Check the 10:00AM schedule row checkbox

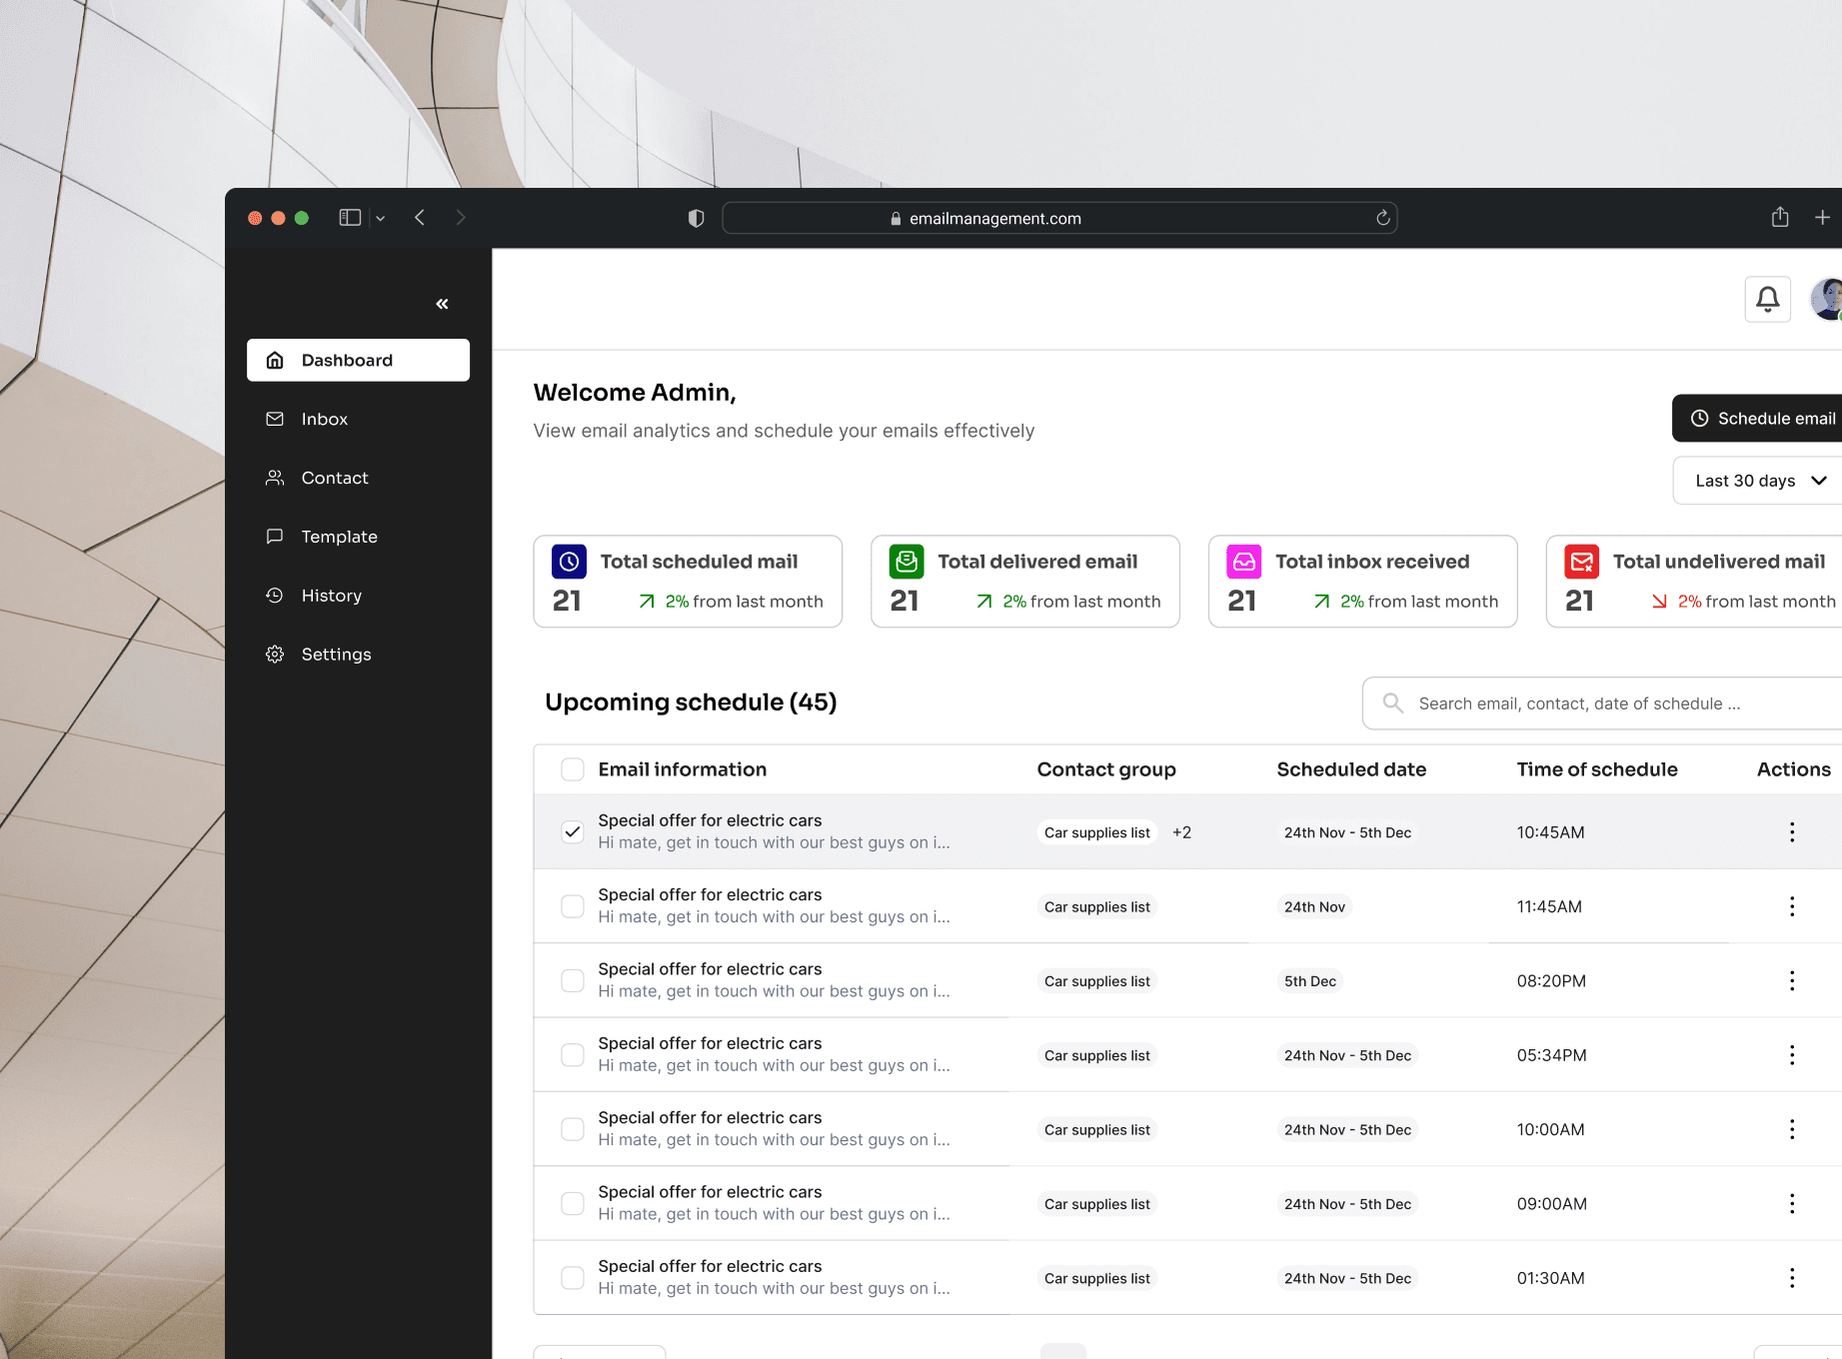click(x=573, y=1129)
